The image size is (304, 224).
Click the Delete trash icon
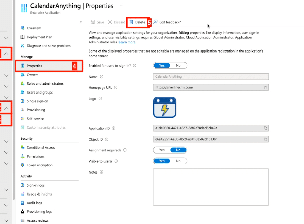coord(131,22)
